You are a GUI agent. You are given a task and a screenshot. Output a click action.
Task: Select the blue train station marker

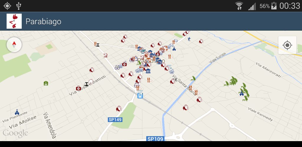[140, 95]
